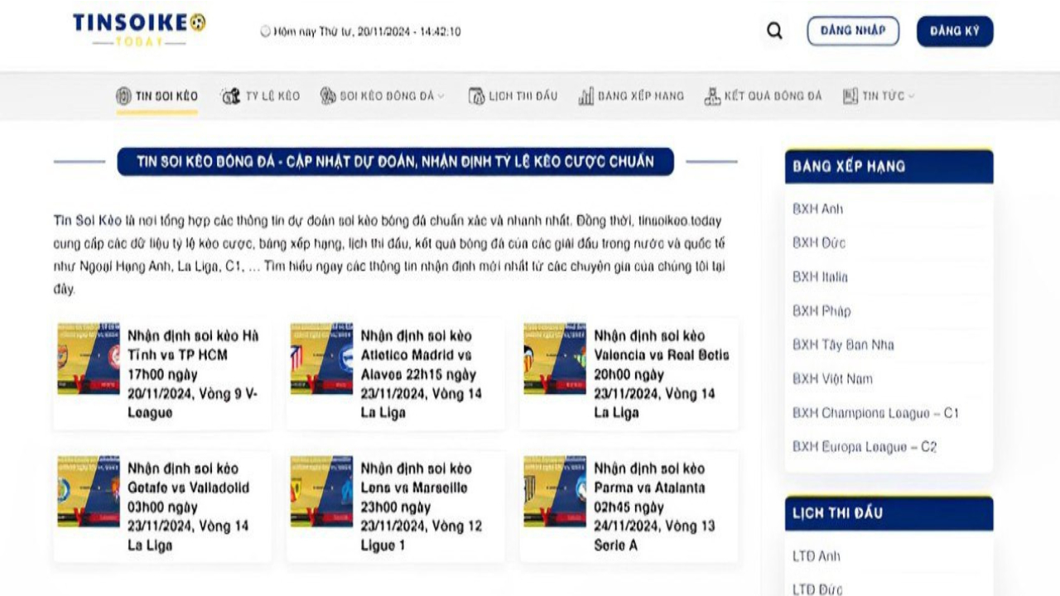Click the Tin Tức newspaper icon

[850, 96]
